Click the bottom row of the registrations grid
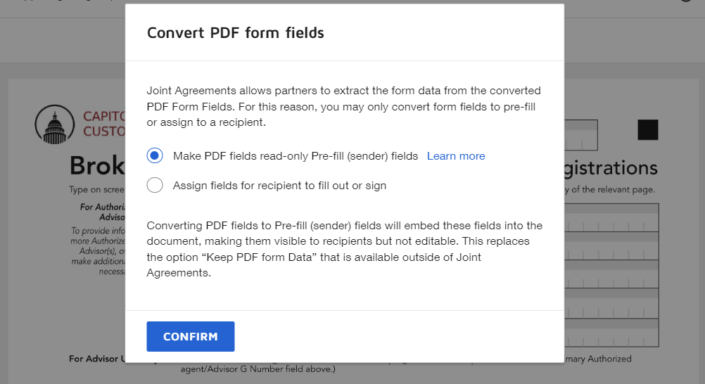The height and width of the screenshot is (384, 705). pyautogui.click(x=611, y=332)
